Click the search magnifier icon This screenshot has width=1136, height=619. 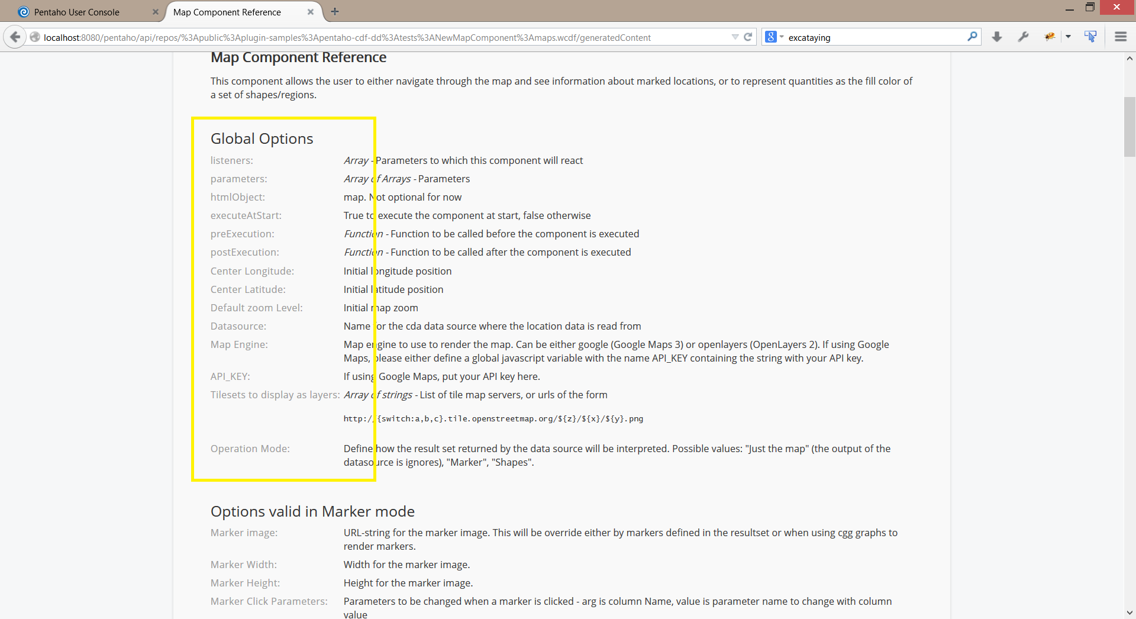click(972, 37)
